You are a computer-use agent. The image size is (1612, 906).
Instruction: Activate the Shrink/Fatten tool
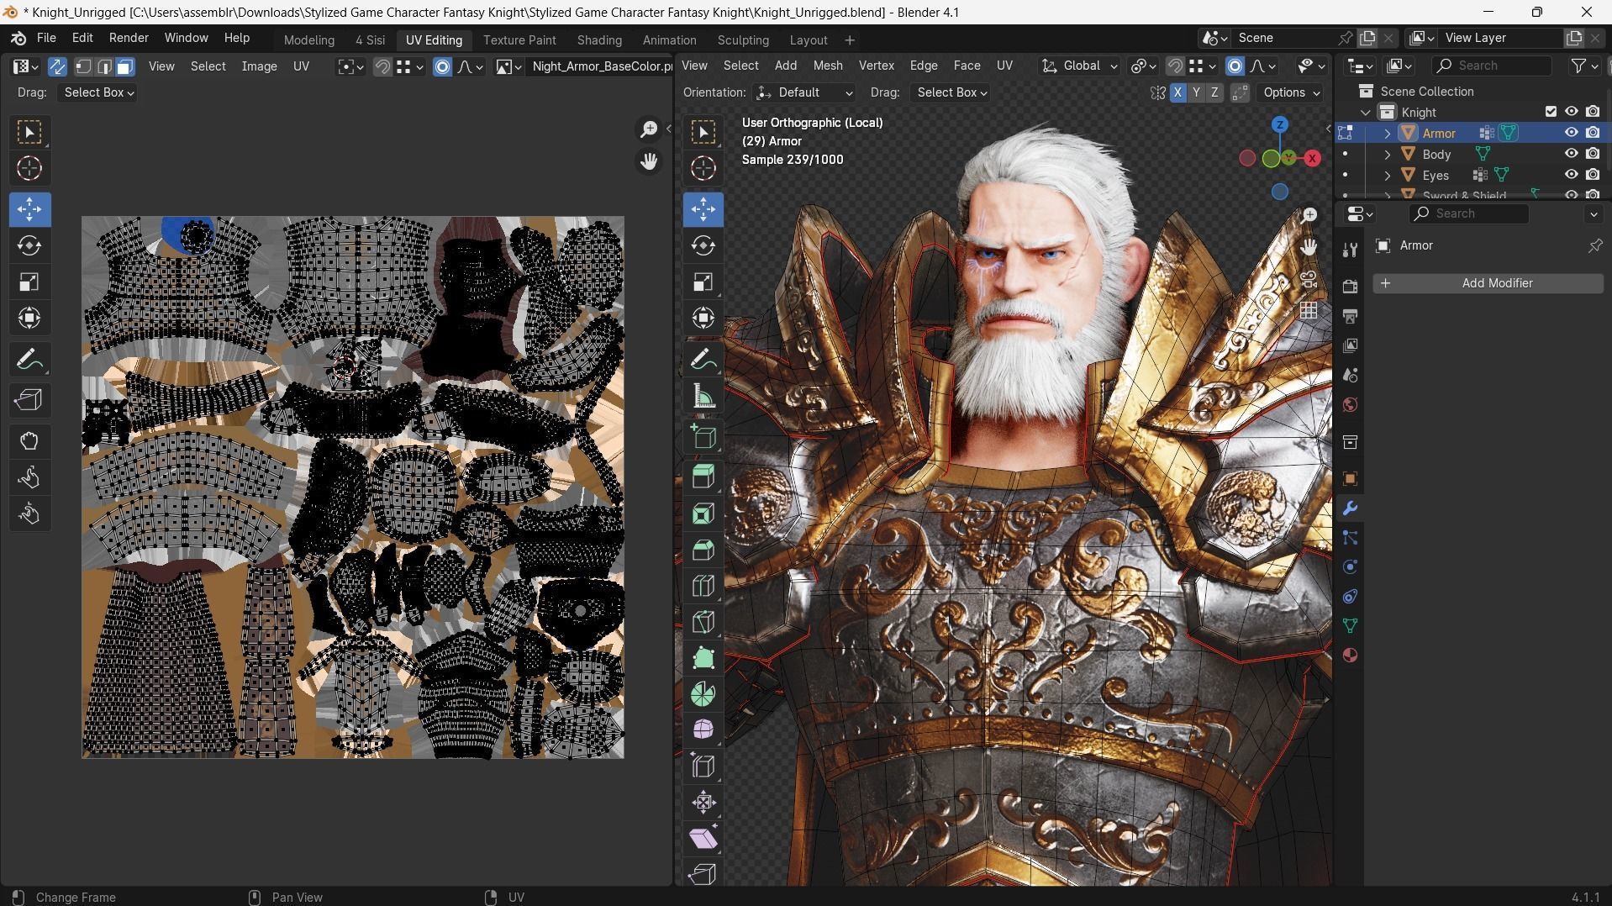point(703,803)
